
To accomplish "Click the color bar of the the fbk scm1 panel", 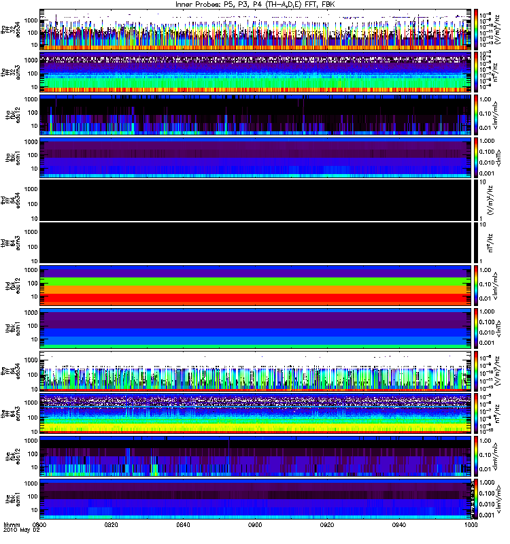I will [476, 499].
